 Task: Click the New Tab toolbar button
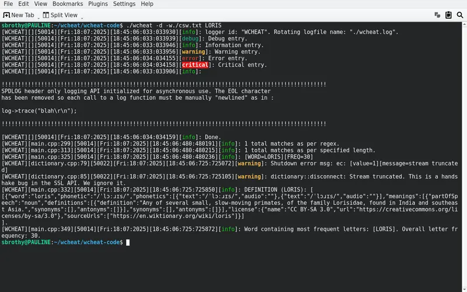click(x=19, y=15)
